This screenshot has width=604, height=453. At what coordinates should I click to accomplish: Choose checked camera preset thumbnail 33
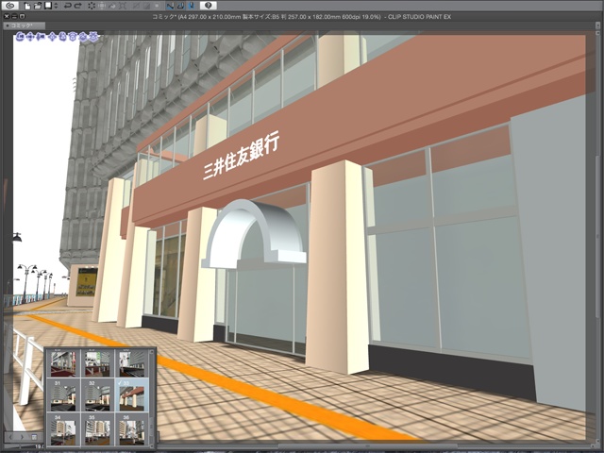pos(131,395)
